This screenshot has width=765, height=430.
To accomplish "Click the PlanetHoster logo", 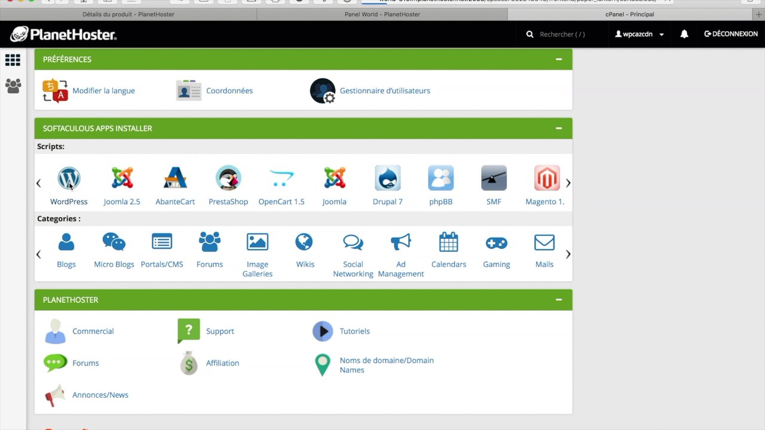I will coord(63,34).
